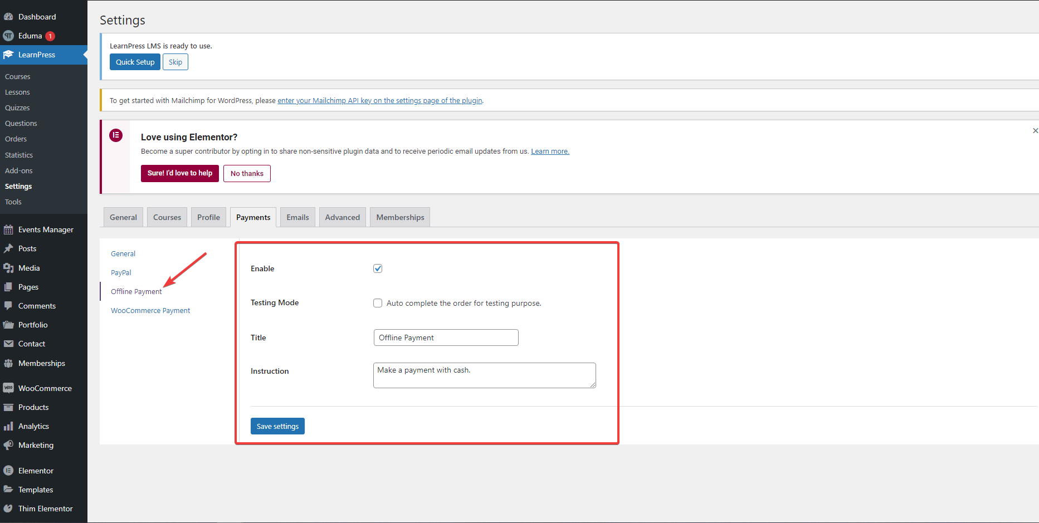Click the LearnPress graduation cap icon
This screenshot has height=523, width=1039.
(x=8, y=55)
